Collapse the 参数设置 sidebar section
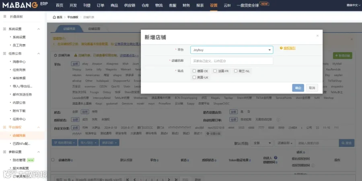 [39, 152]
